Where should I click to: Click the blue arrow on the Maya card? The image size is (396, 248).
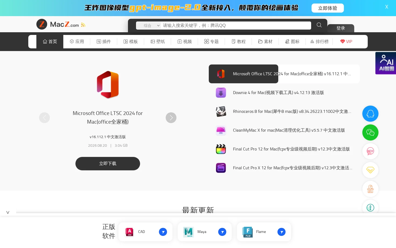[222, 232]
